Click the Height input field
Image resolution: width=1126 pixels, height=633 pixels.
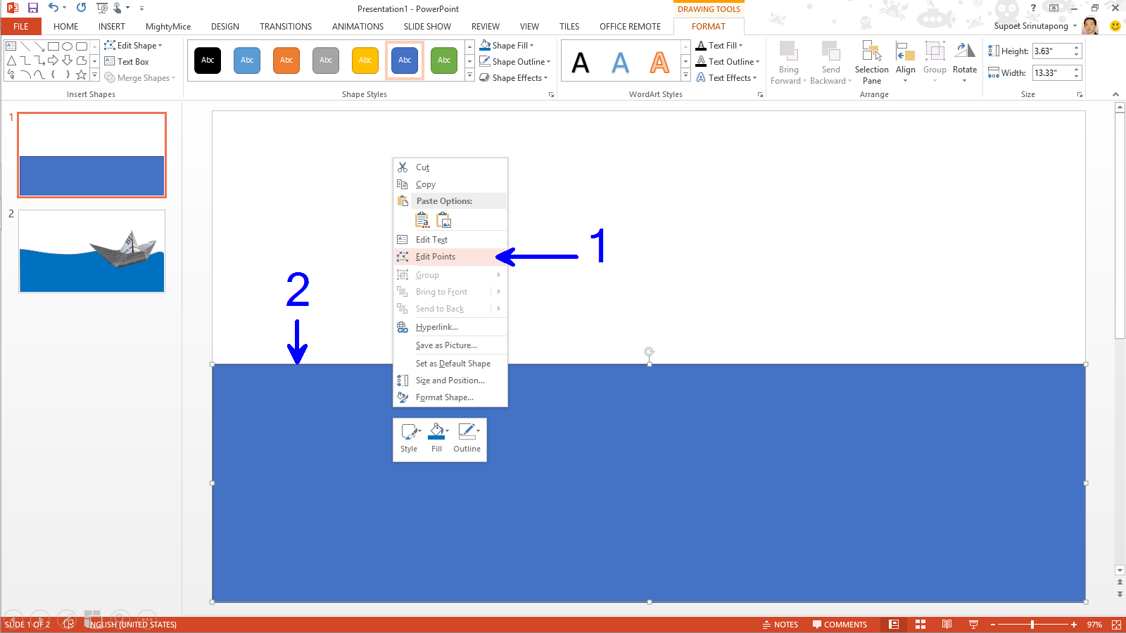tap(1052, 51)
